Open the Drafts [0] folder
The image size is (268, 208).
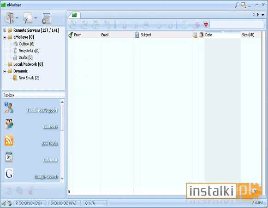coord(26,58)
